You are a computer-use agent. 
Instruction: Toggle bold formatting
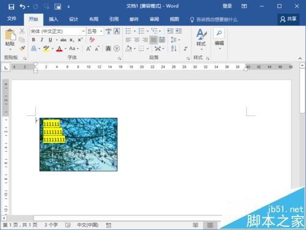[34, 40]
